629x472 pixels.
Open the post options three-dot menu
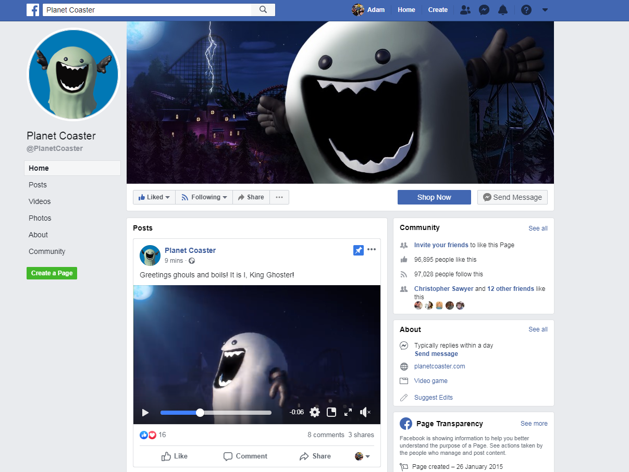[372, 250]
